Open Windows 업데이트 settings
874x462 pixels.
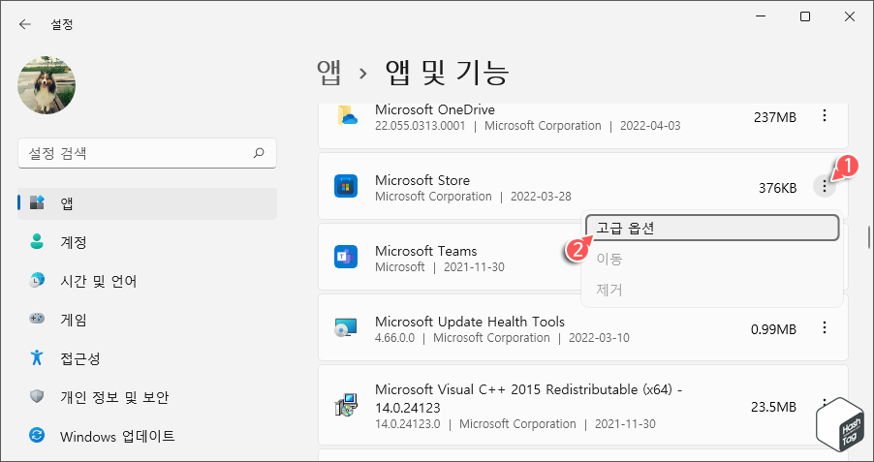[x=147, y=436]
